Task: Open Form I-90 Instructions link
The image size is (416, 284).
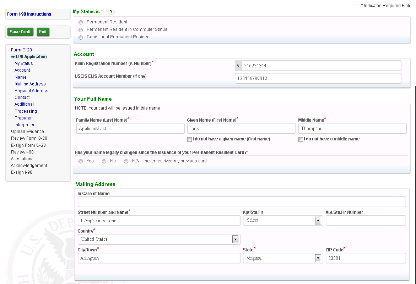Action: click(x=29, y=14)
